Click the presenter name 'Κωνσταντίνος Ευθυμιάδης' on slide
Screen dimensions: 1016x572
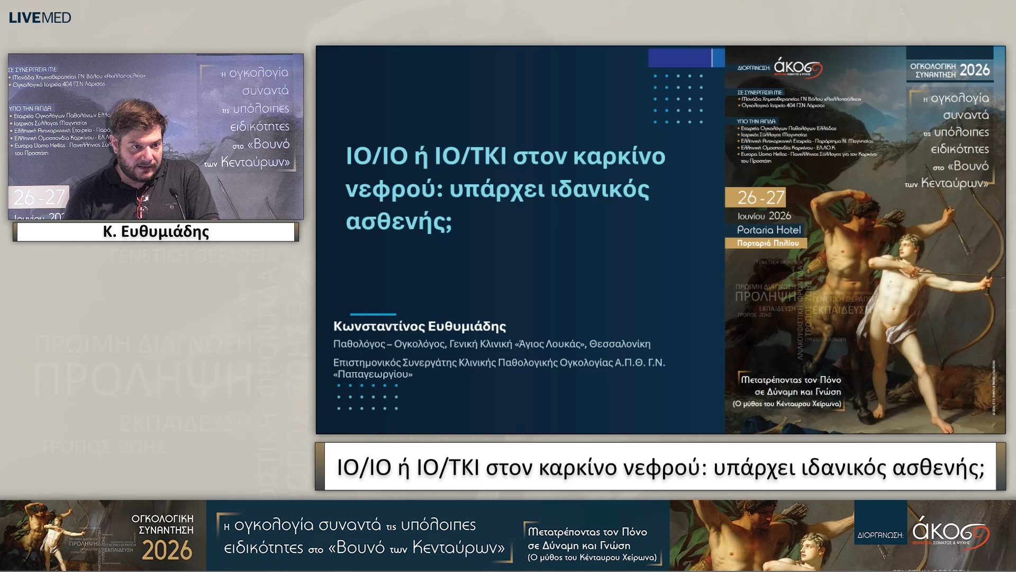[x=419, y=326]
